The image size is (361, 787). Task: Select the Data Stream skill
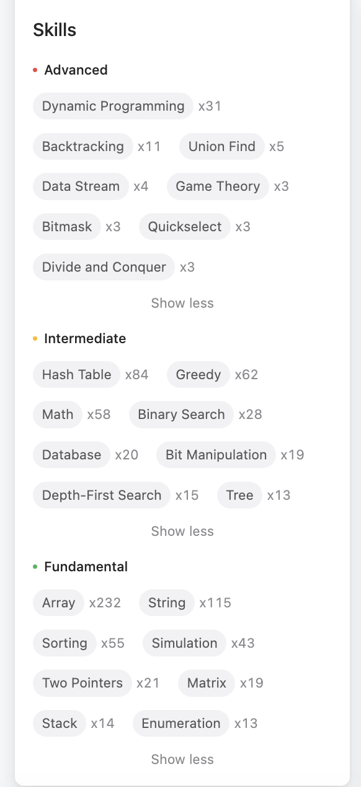(x=80, y=186)
